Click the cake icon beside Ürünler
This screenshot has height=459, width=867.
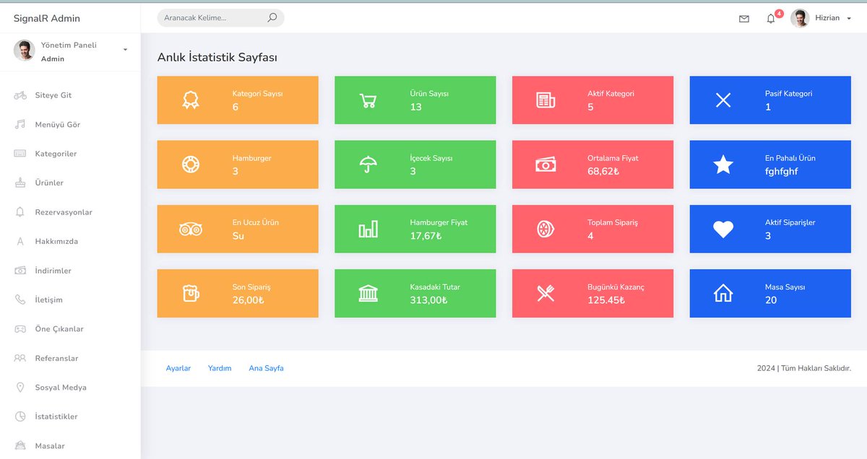pyautogui.click(x=20, y=183)
